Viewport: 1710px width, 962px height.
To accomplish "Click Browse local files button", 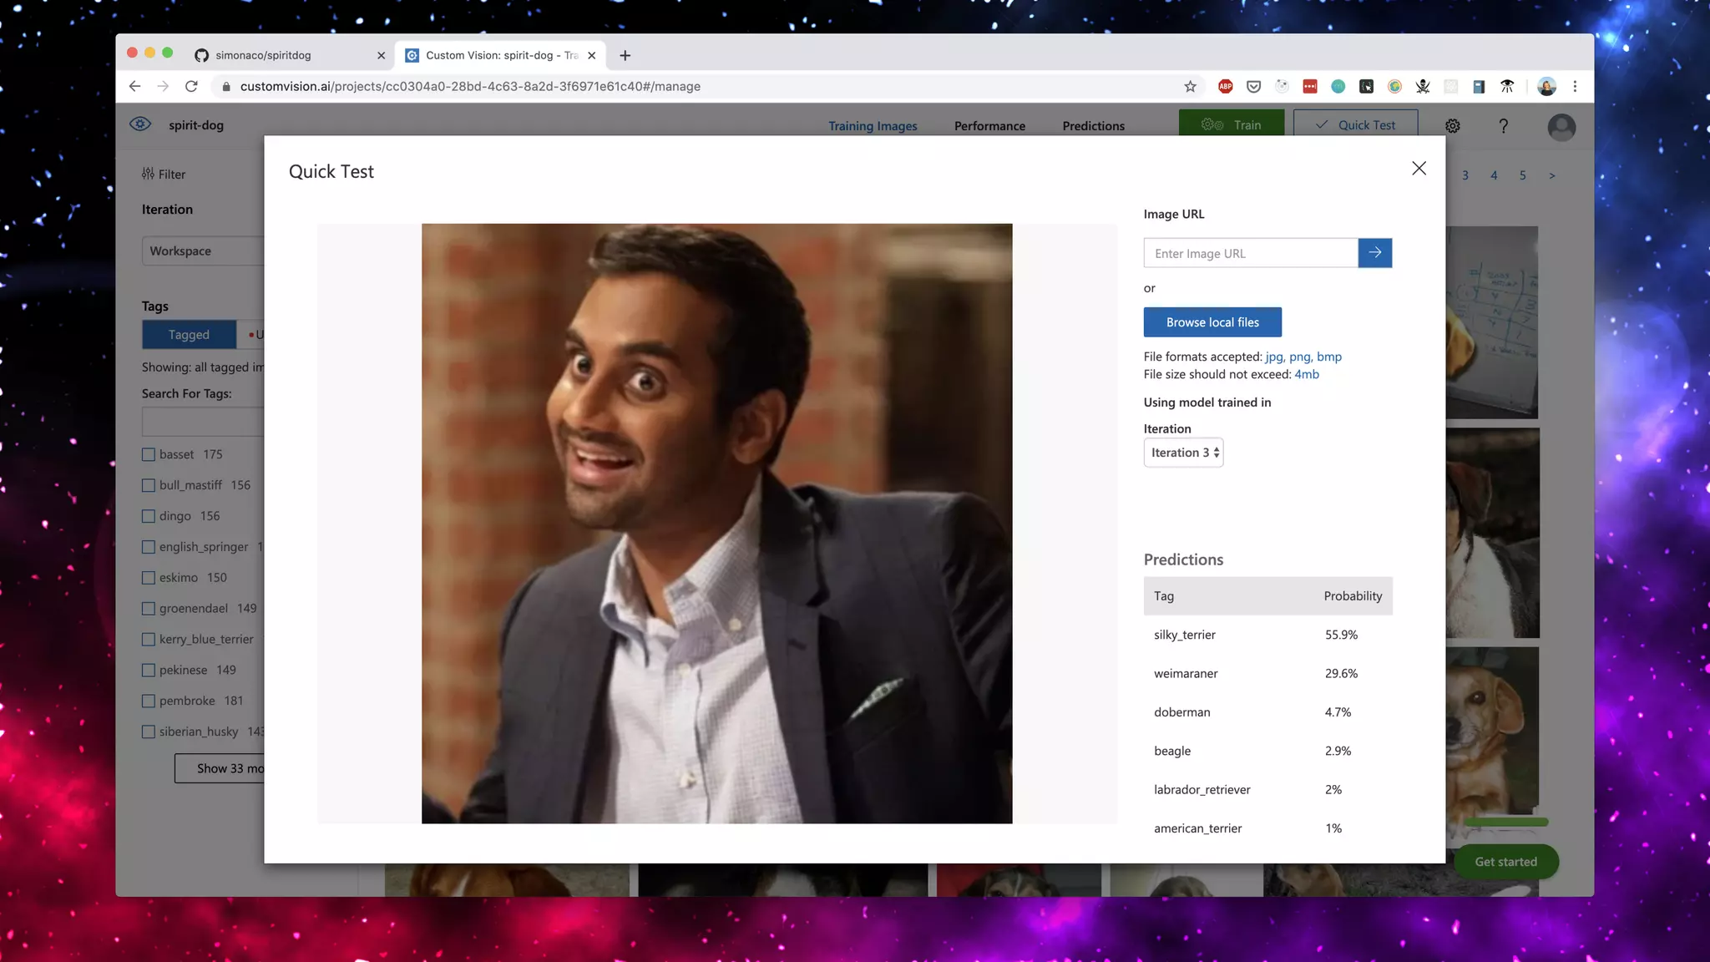I will [x=1212, y=322].
